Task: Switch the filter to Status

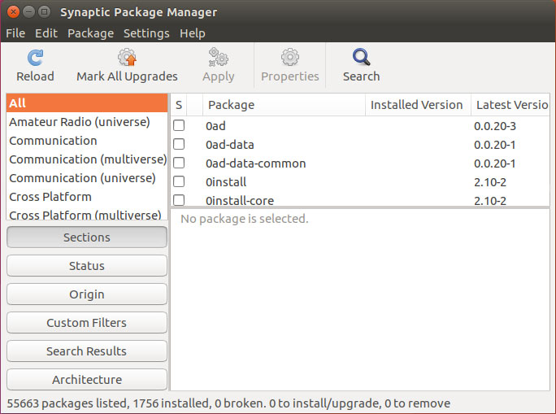Action: [87, 266]
